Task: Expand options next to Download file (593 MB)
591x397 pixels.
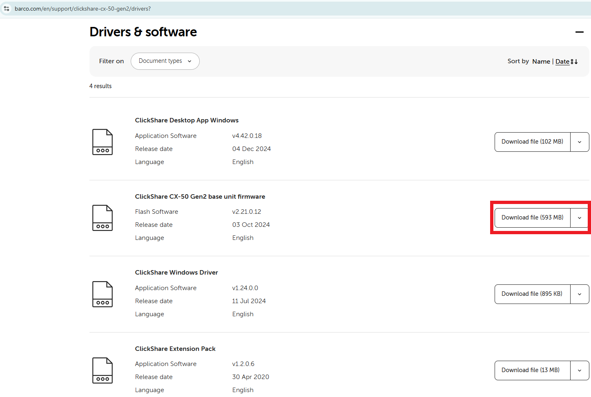Action: point(580,218)
